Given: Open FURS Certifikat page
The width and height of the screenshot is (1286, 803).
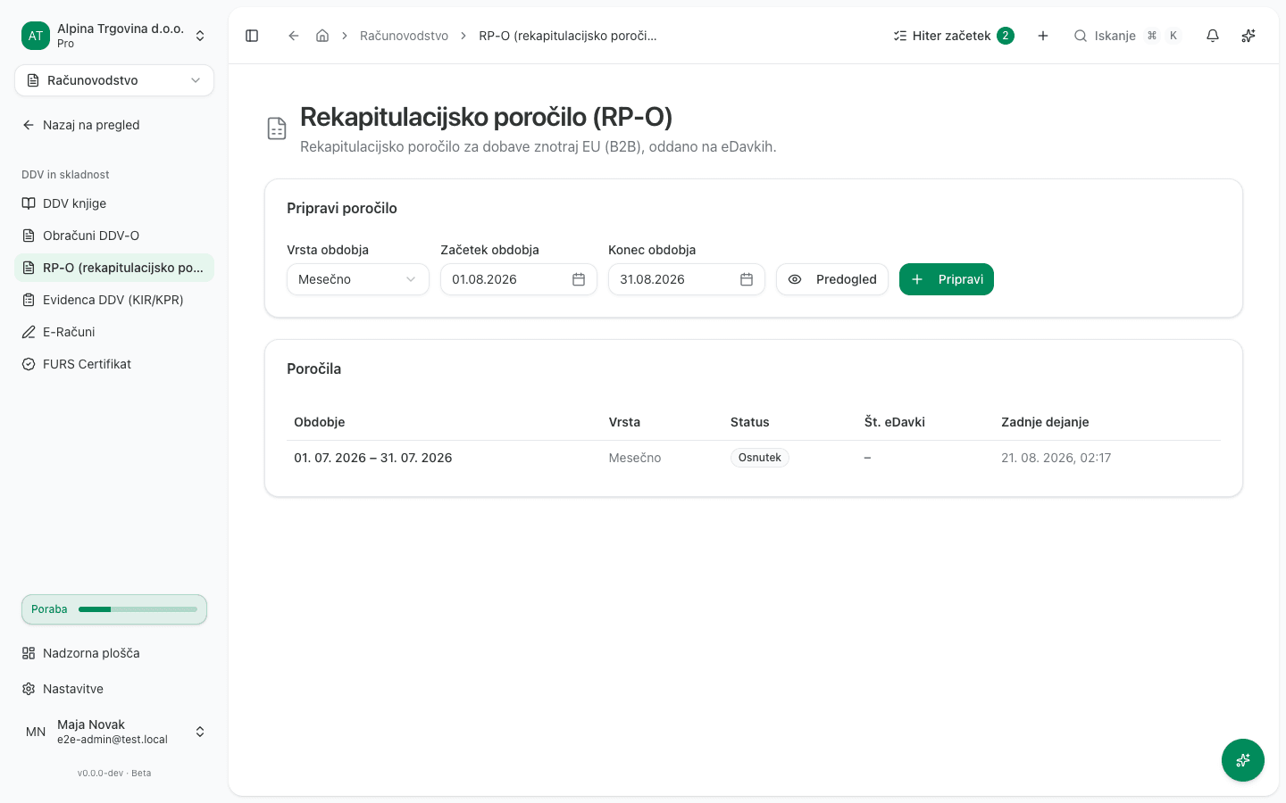Looking at the screenshot, I should (x=114, y=364).
